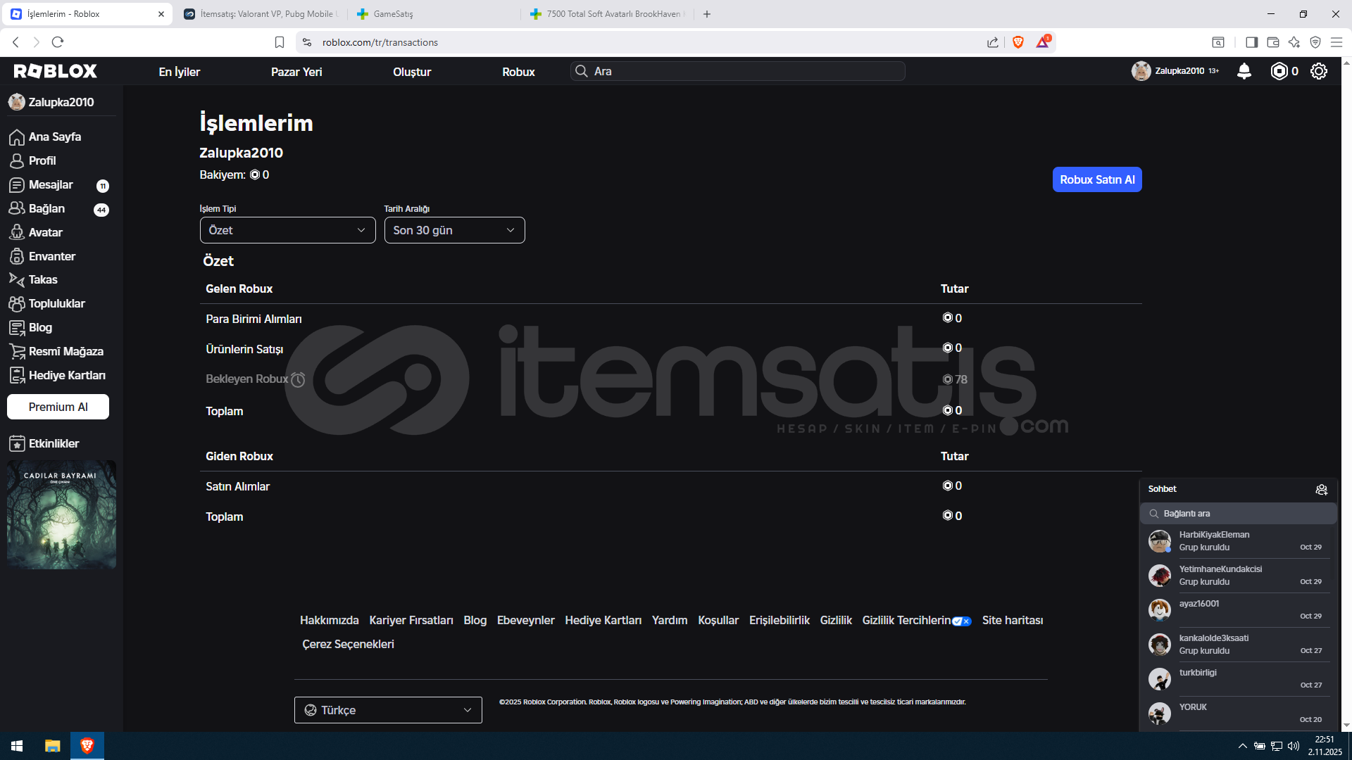Click the Robux Satın Al button
This screenshot has width=1352, height=760.
coord(1096,179)
